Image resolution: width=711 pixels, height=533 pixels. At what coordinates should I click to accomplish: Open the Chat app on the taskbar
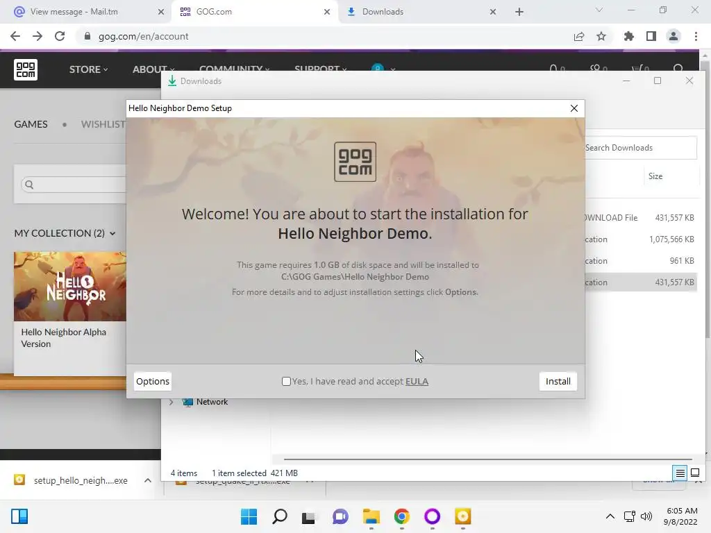tap(340, 516)
